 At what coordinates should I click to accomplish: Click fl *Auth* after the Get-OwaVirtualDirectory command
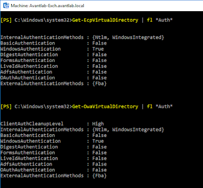click(160, 107)
